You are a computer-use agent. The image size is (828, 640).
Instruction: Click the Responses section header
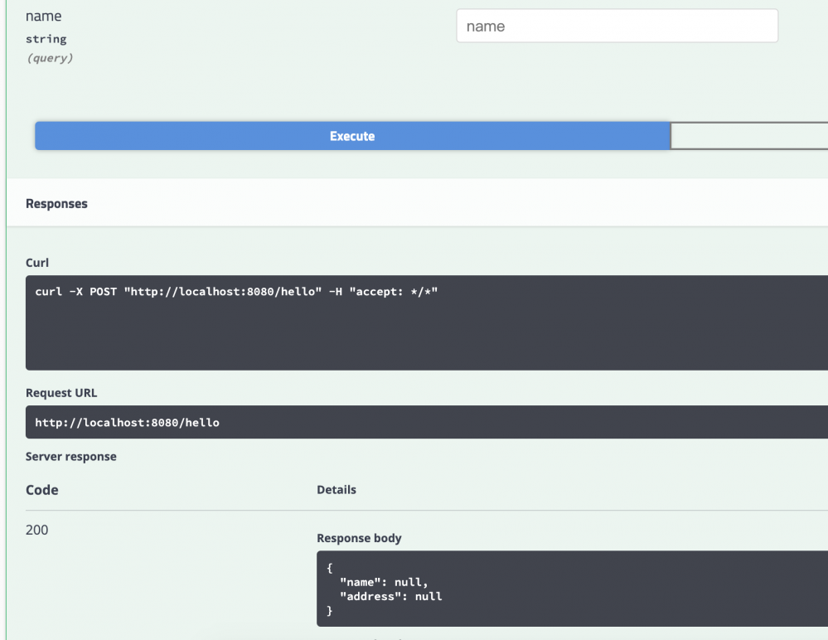point(56,203)
